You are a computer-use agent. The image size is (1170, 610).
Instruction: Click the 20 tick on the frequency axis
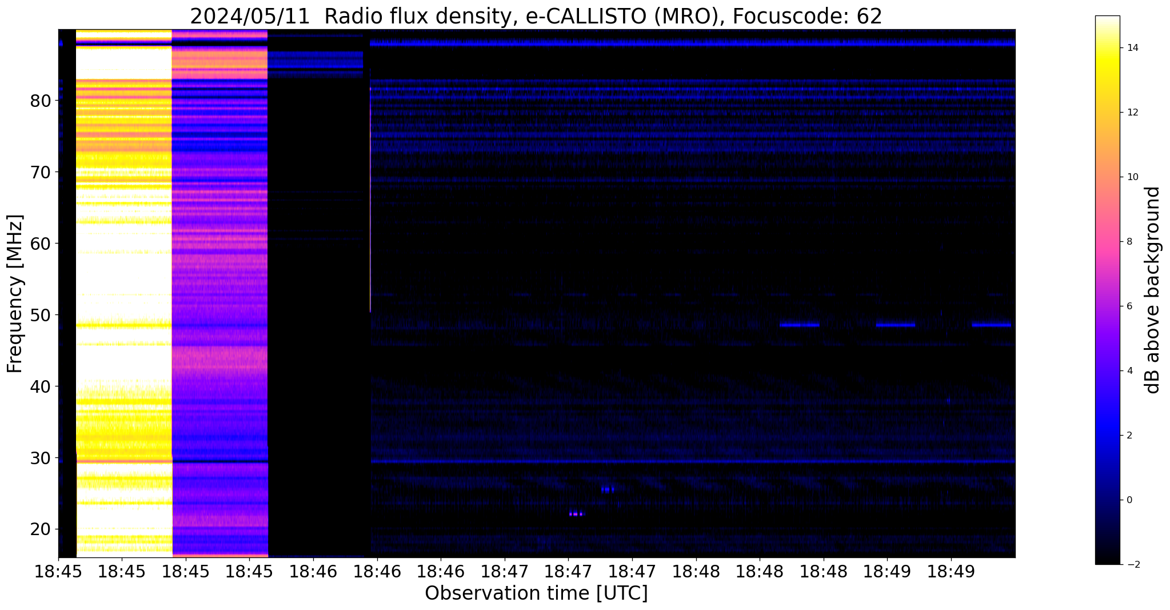(x=41, y=529)
